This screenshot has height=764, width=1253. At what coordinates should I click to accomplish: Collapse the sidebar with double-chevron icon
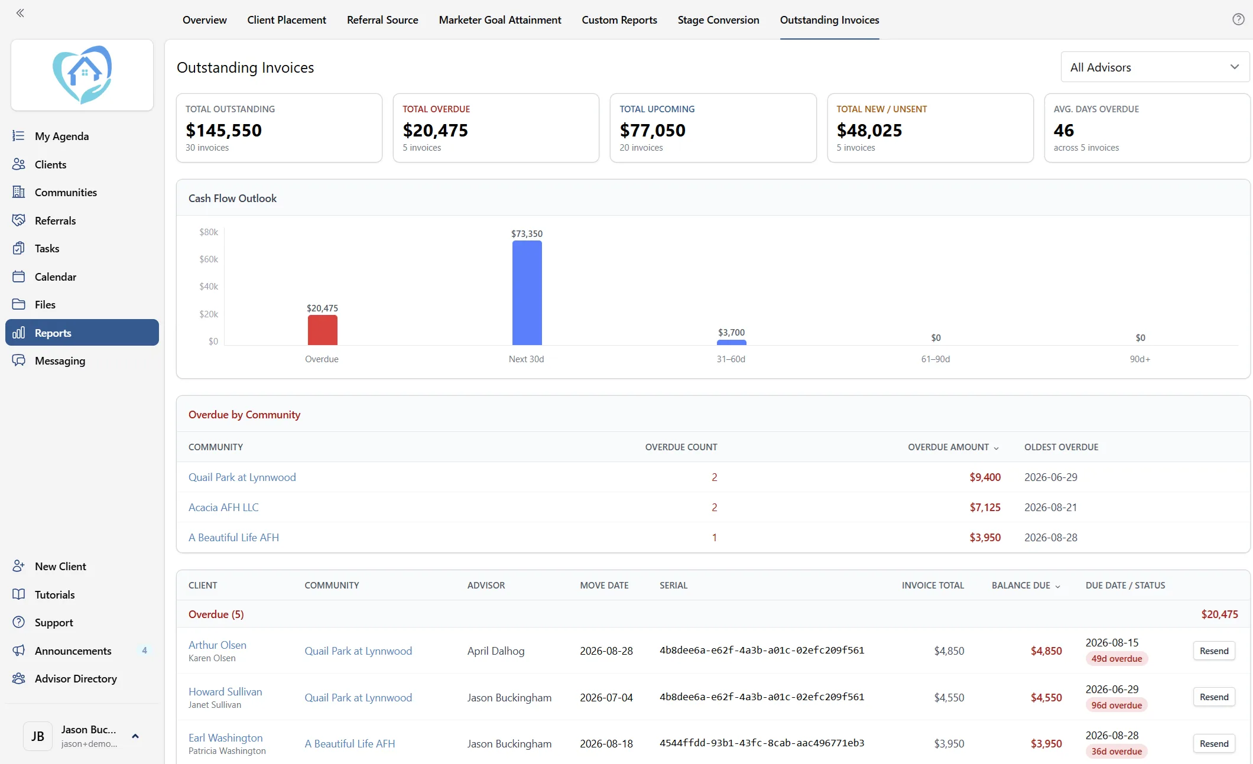20,13
